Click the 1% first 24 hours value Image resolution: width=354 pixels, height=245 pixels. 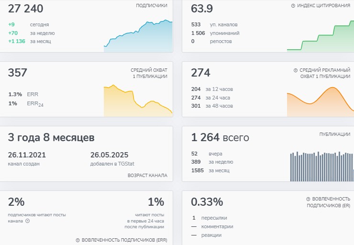(x=156, y=202)
